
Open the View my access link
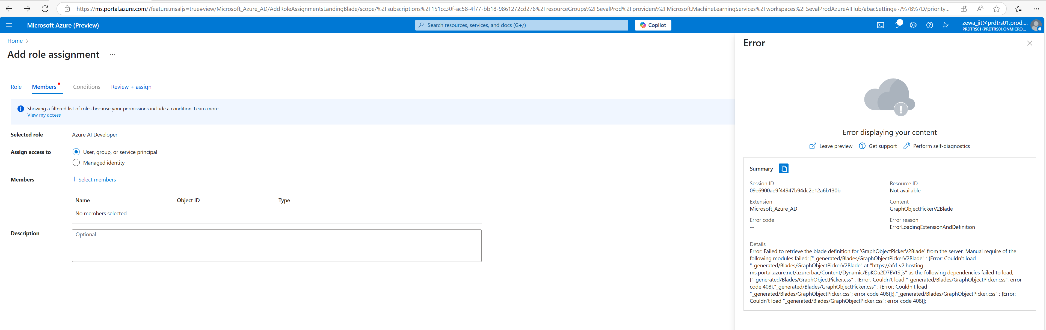[x=44, y=115]
